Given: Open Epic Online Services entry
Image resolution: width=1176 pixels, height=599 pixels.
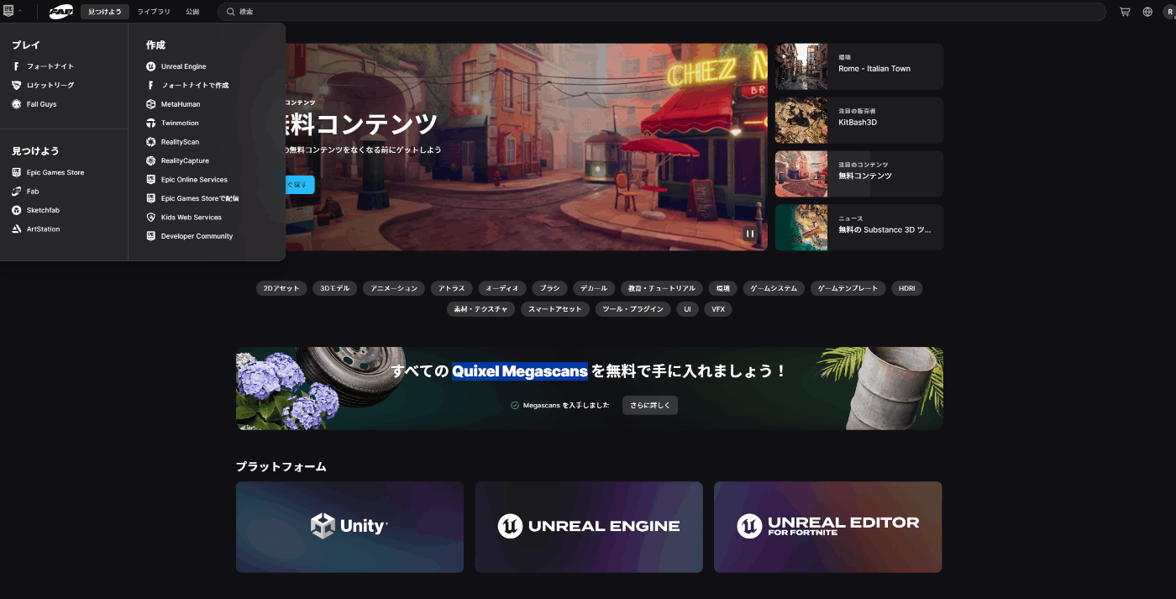Looking at the screenshot, I should [187, 180].
